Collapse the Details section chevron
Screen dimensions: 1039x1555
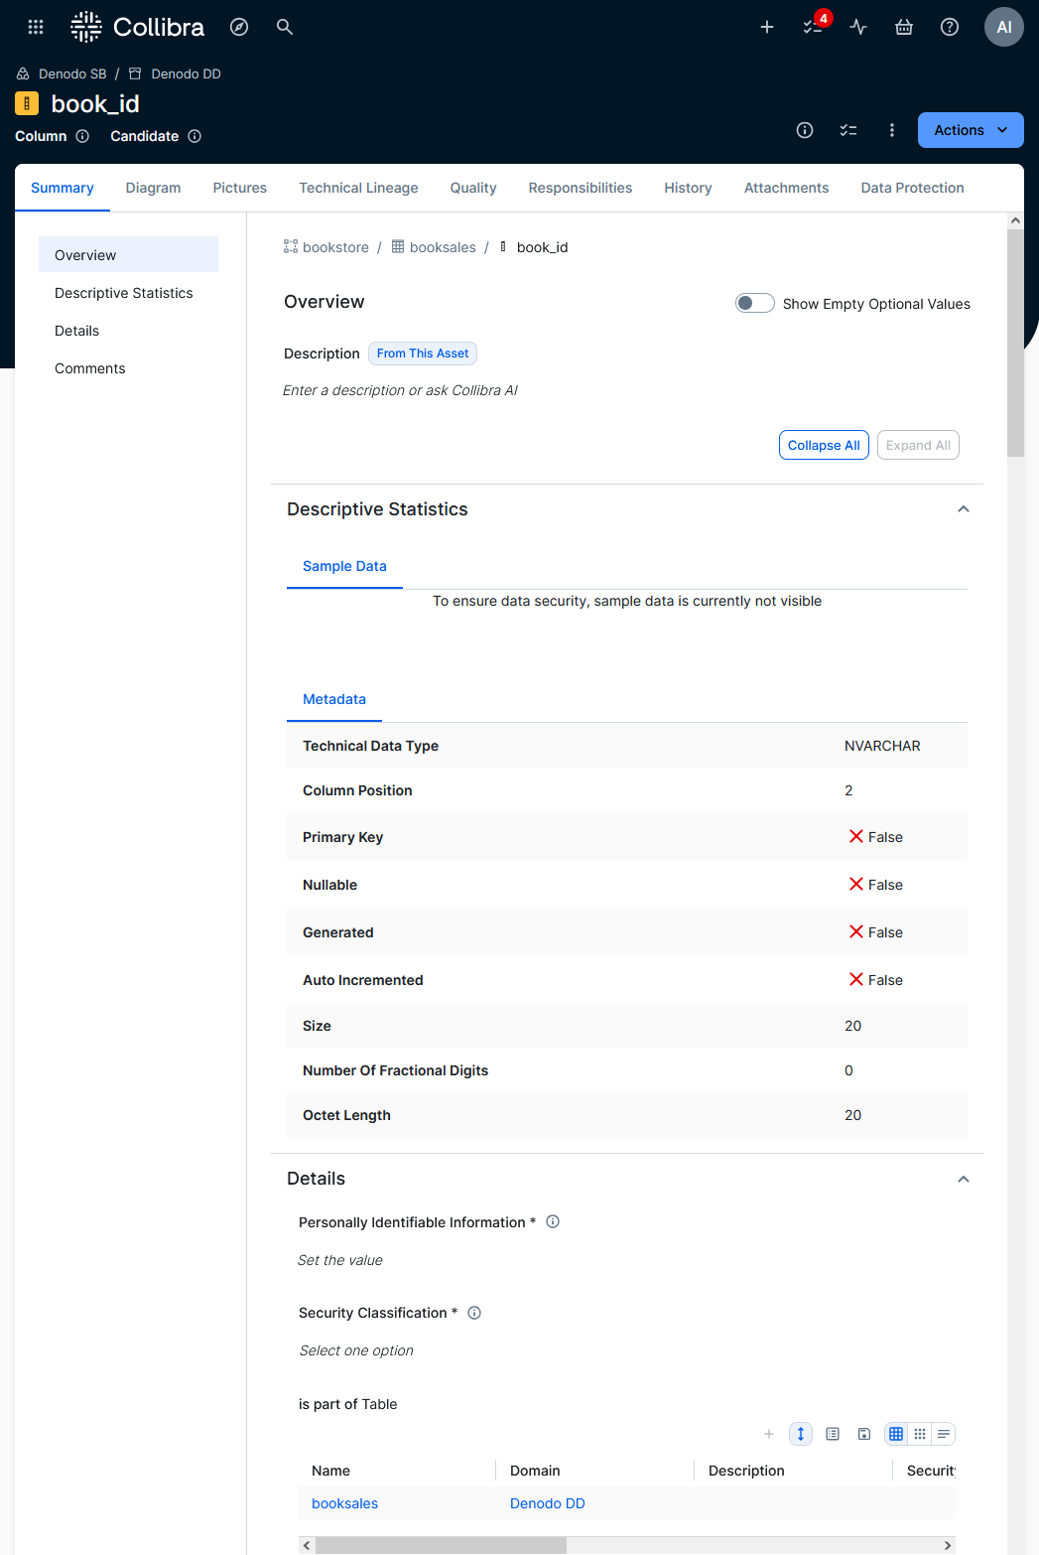coord(963,1179)
